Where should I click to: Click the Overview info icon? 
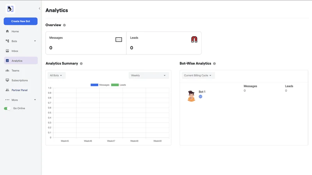click(x=64, y=25)
